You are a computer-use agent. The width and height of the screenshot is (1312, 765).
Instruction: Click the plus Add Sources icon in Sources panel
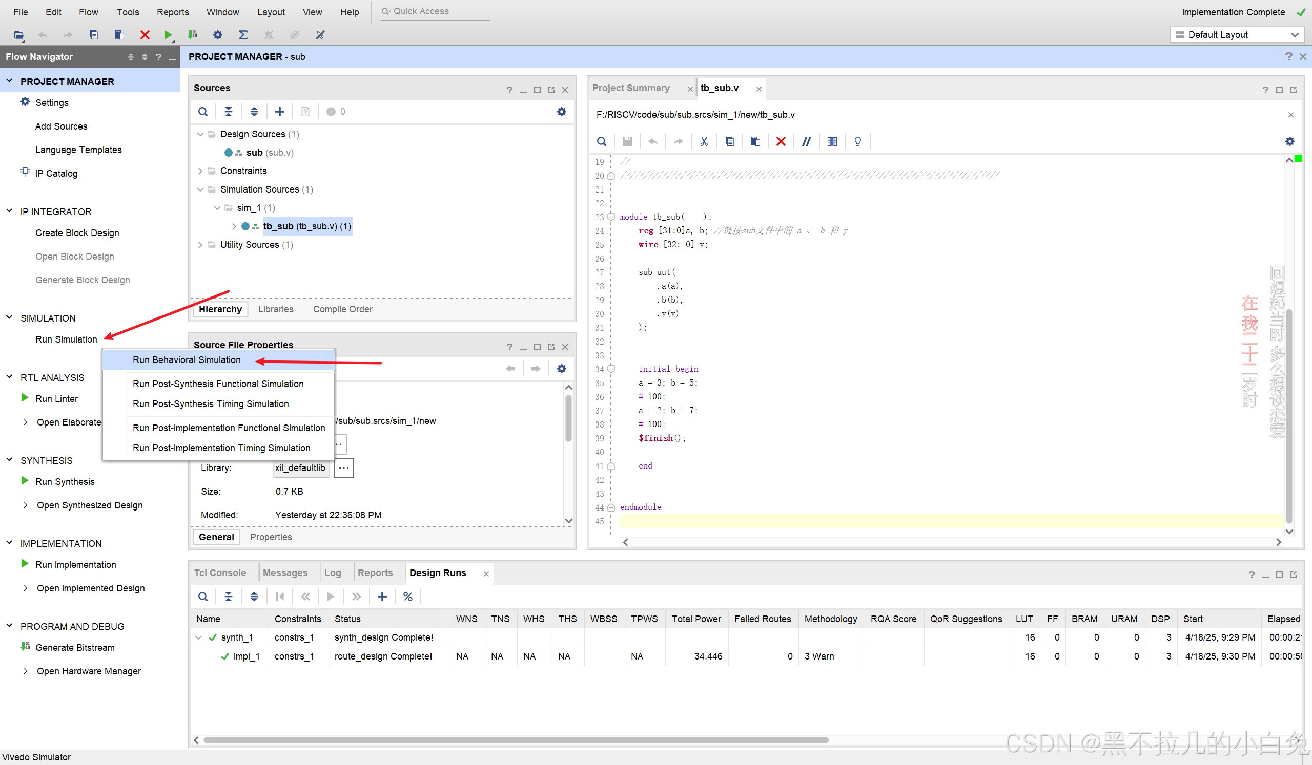tap(280, 111)
